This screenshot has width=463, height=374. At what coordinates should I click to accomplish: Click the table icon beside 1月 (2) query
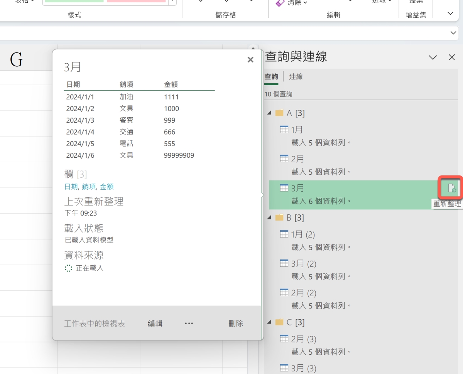click(284, 234)
